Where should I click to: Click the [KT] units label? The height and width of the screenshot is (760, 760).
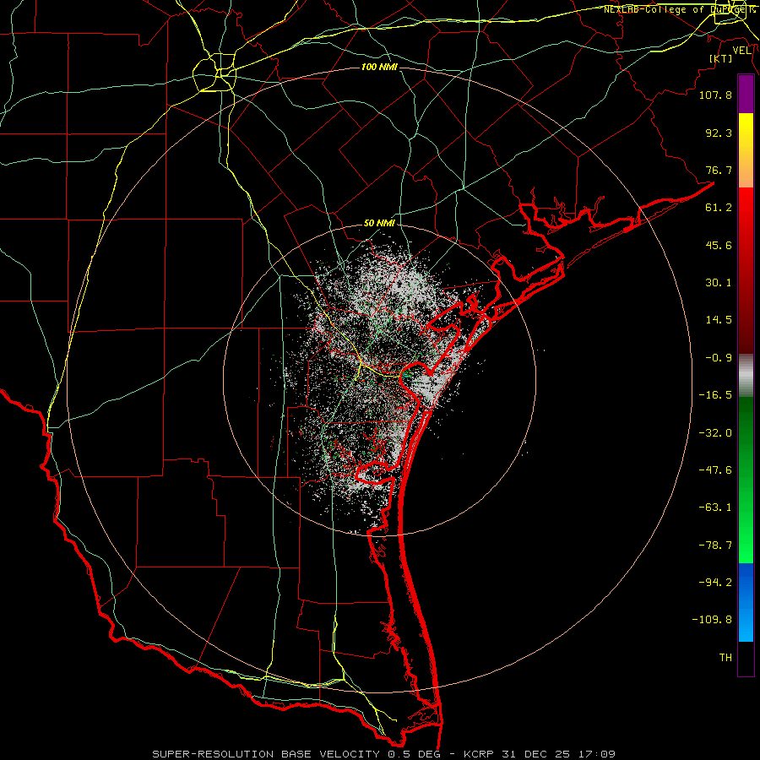pos(721,58)
